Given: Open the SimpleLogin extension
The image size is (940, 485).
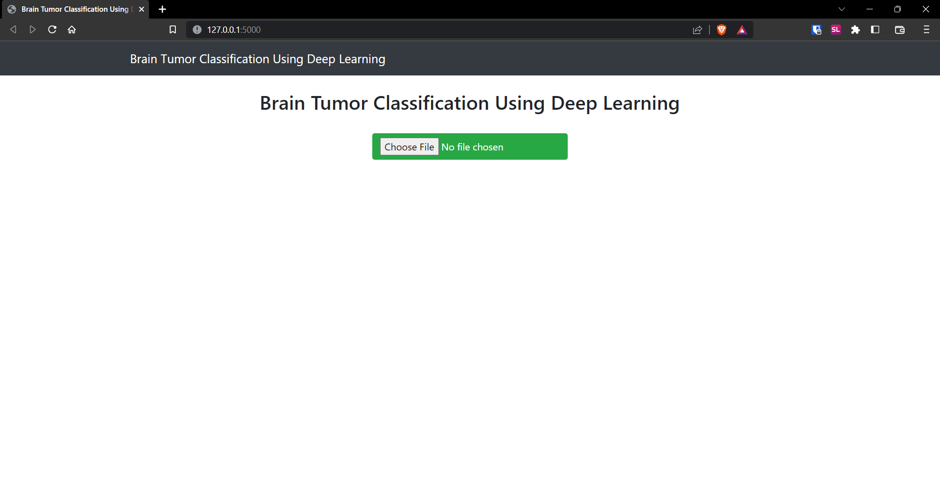Looking at the screenshot, I should click(x=835, y=29).
